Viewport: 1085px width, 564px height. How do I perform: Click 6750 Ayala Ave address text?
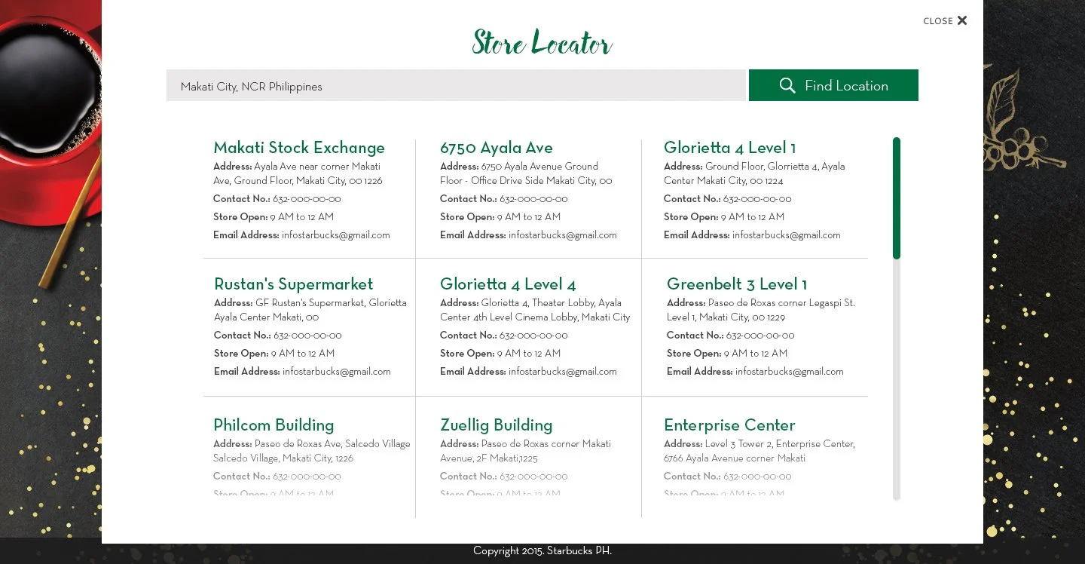point(526,173)
